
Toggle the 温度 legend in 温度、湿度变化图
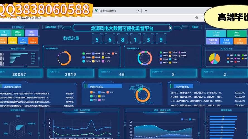tap(185, 120)
